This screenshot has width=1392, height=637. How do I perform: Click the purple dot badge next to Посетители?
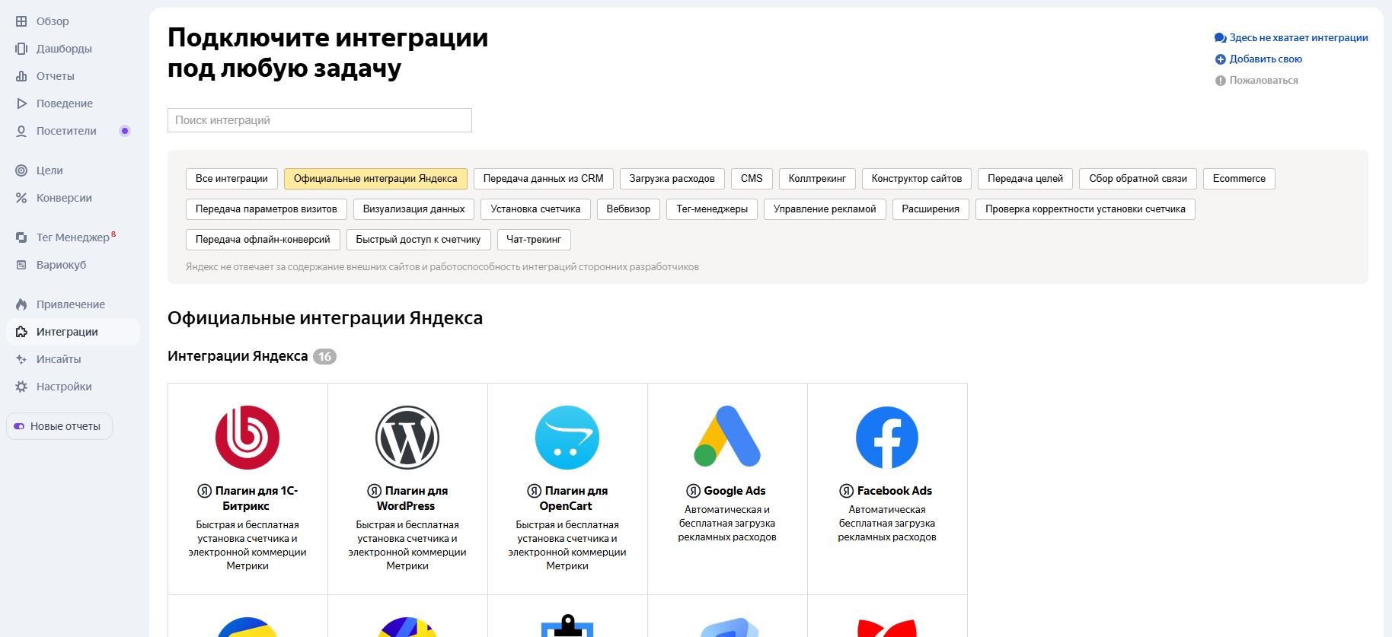(125, 131)
